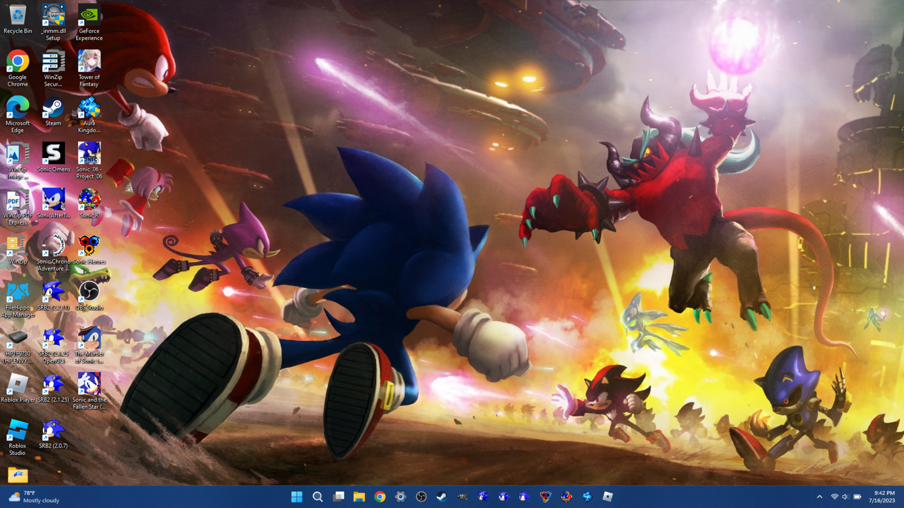Open Sonic R taskbar icon
The height and width of the screenshot is (508, 904).
click(x=566, y=497)
